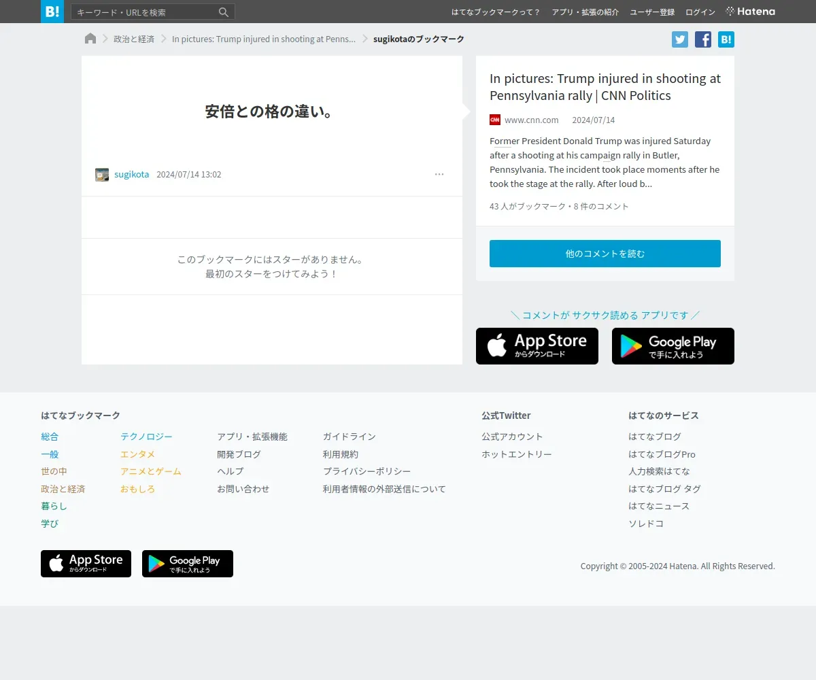Open 暮らし category in footer
This screenshot has width=816, height=680.
click(x=54, y=506)
